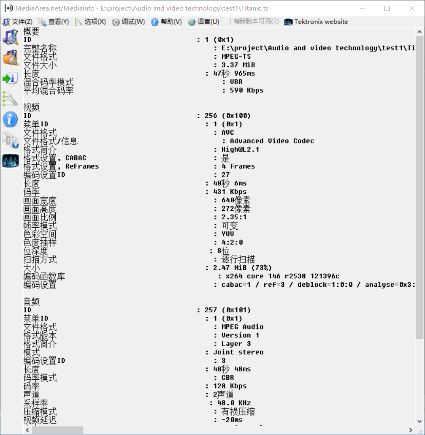Click the black waveform analyzer icon
This screenshot has height=435, width=425.
10,160
